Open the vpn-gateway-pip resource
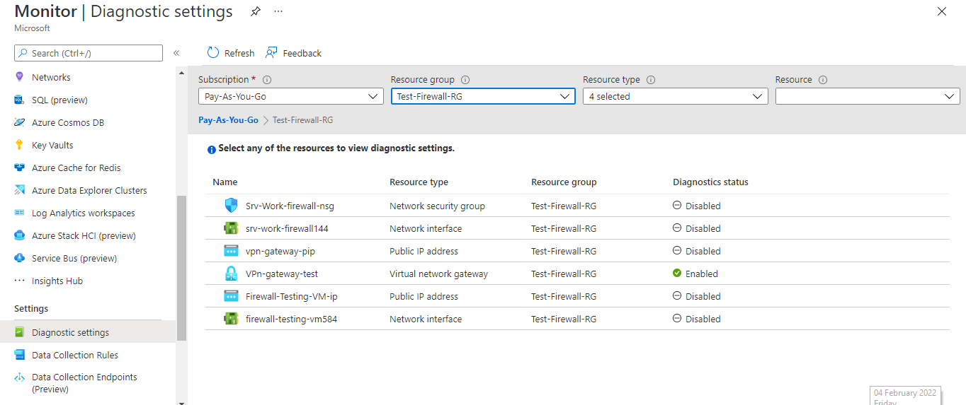The image size is (966, 405). point(281,251)
